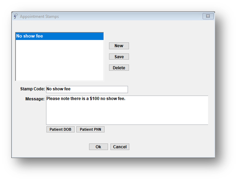
Task: Click the app icon in the title bar
Action: pos(16,16)
